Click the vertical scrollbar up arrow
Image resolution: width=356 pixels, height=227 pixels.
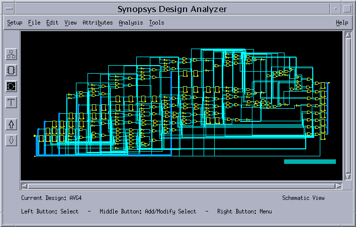tap(348, 34)
